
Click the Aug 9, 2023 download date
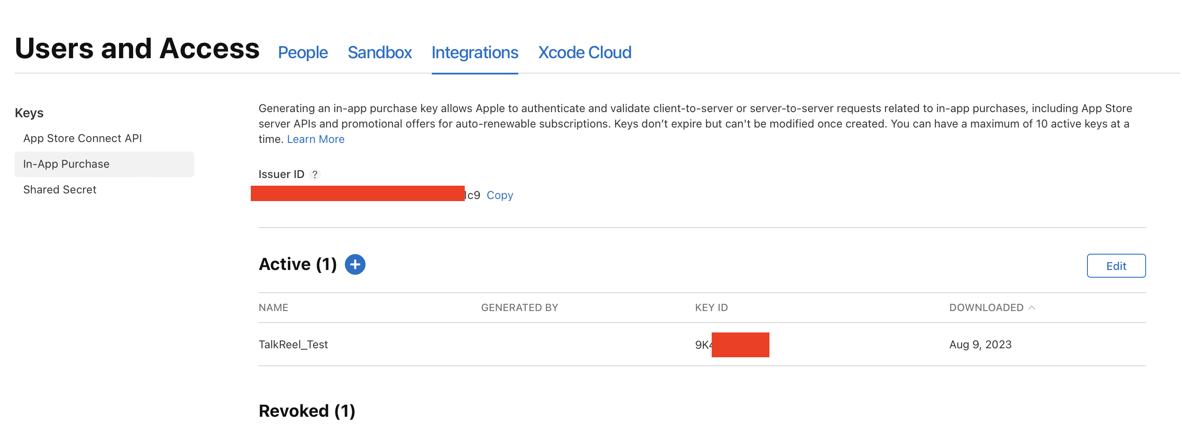click(x=980, y=344)
